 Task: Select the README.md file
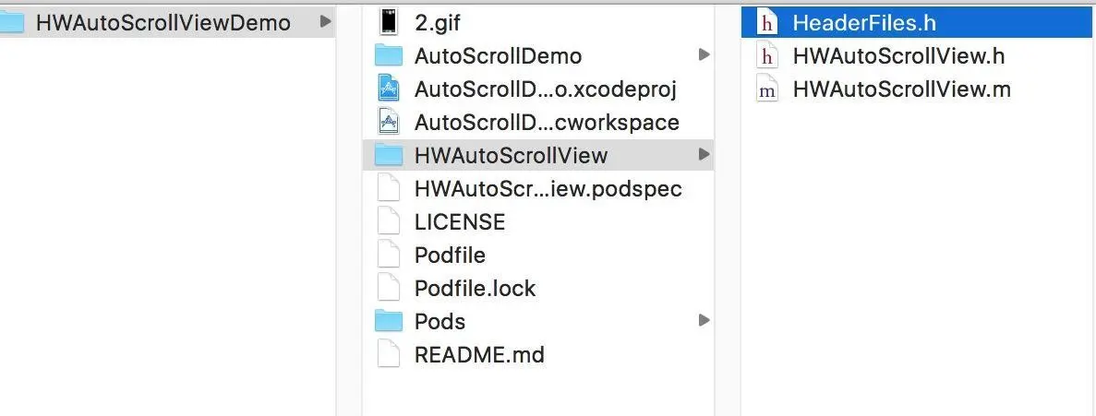(538, 354)
